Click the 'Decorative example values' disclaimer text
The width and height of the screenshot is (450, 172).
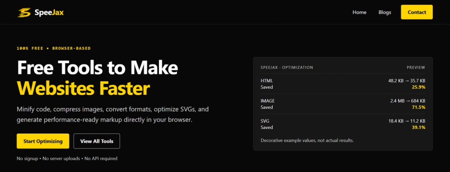[x=307, y=141]
